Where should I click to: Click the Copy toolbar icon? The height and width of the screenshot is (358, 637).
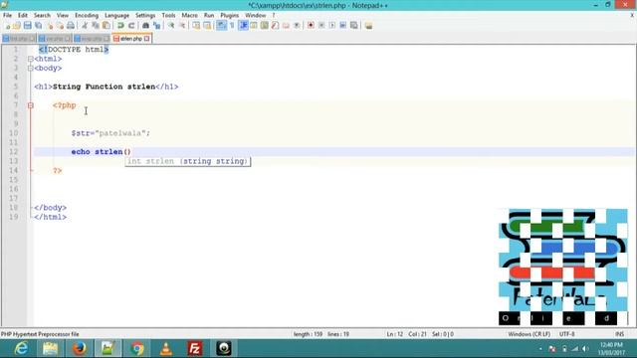96,26
